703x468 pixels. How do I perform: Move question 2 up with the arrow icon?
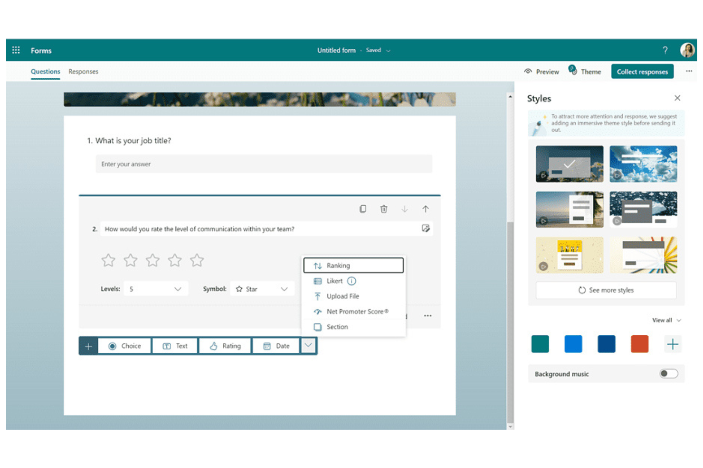[x=426, y=209]
